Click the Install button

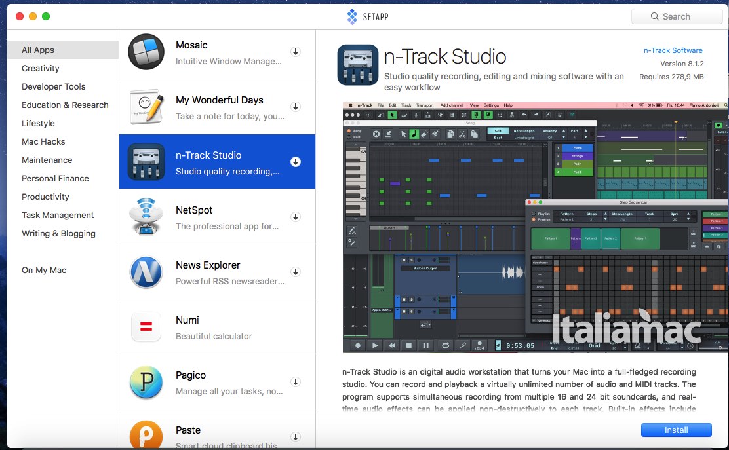pyautogui.click(x=676, y=430)
